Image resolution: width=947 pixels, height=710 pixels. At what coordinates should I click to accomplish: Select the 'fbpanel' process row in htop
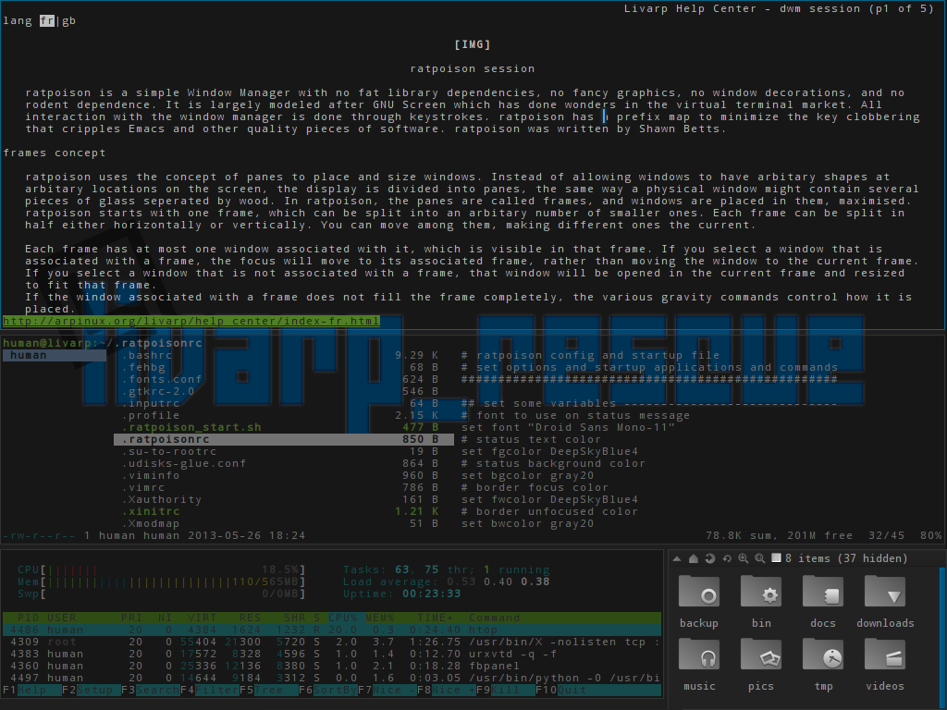[x=332, y=666]
